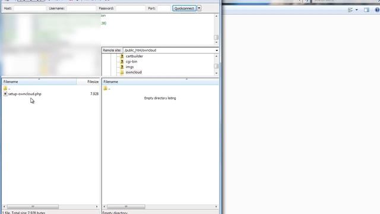This screenshot has height=214, width=380.
Task: Click remote pane horizontal scrollbar right arrow
Action: pyautogui.click(x=216, y=207)
